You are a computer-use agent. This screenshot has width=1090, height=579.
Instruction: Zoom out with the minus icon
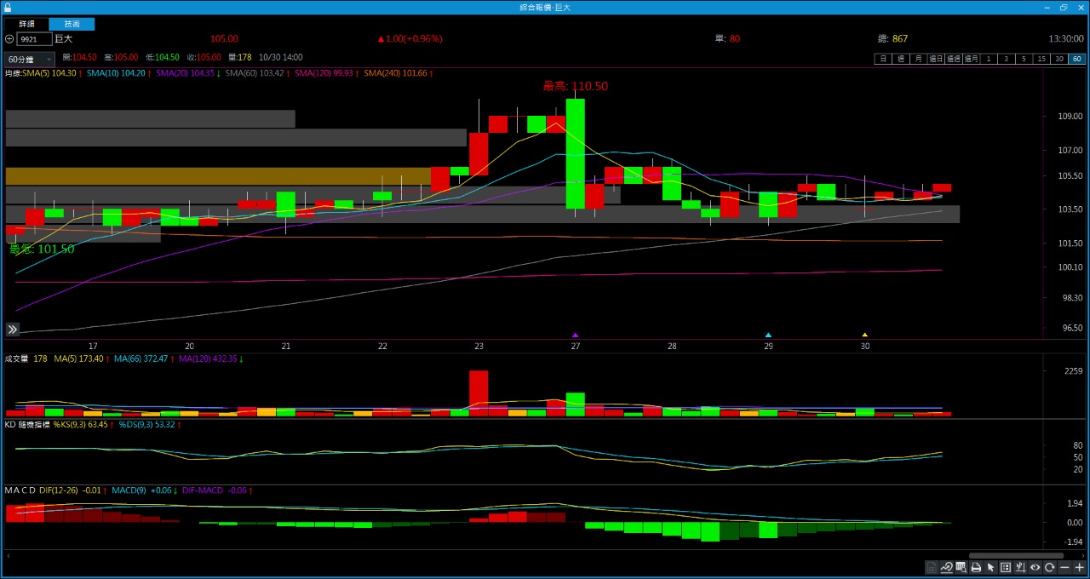coord(1064,567)
